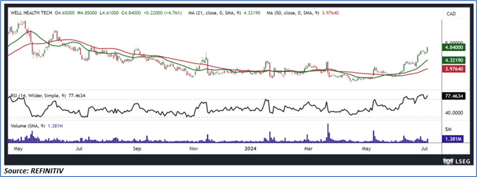
Task: Click the 4.84000 current price tag
Action: 453,48
